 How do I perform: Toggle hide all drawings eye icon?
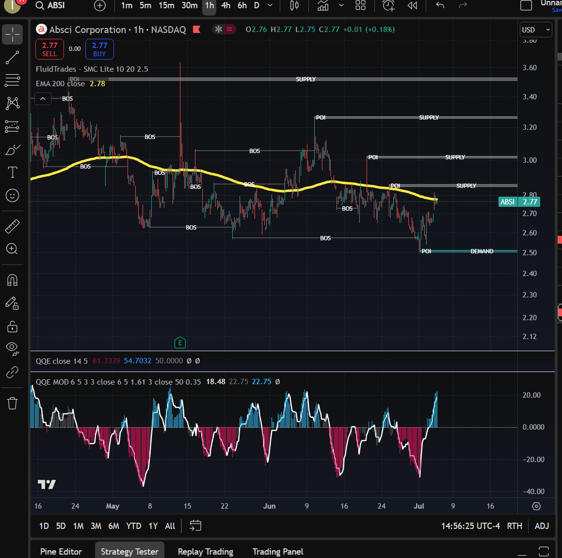pos(12,349)
